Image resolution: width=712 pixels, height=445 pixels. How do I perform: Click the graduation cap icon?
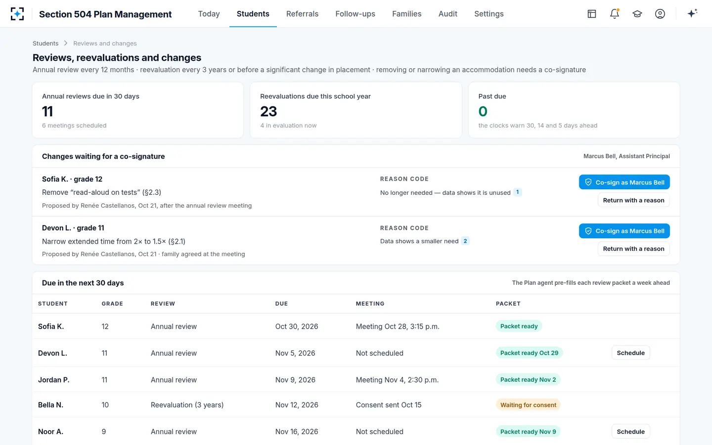tap(637, 14)
